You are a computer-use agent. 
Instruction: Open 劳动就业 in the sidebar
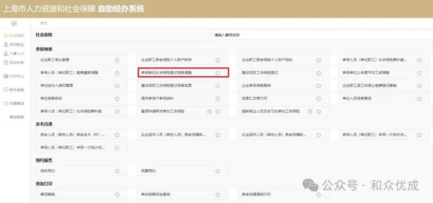[14, 45]
